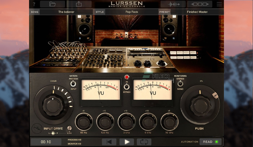Select the song name field 'The believer'
Screen dimensions: 253x147
tap(66, 12)
